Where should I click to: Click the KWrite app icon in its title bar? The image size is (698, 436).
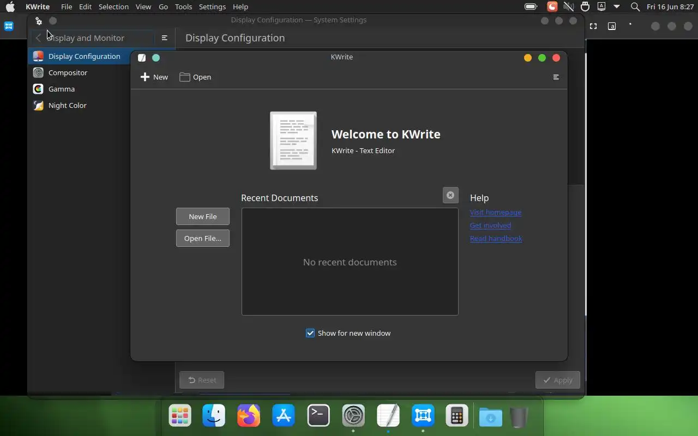click(142, 58)
